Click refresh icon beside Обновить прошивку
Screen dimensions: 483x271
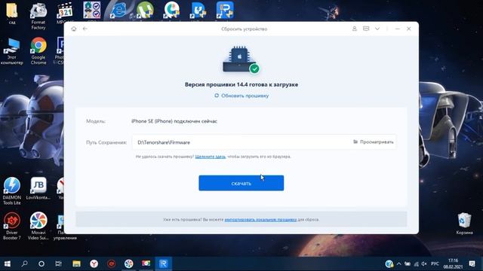point(217,96)
